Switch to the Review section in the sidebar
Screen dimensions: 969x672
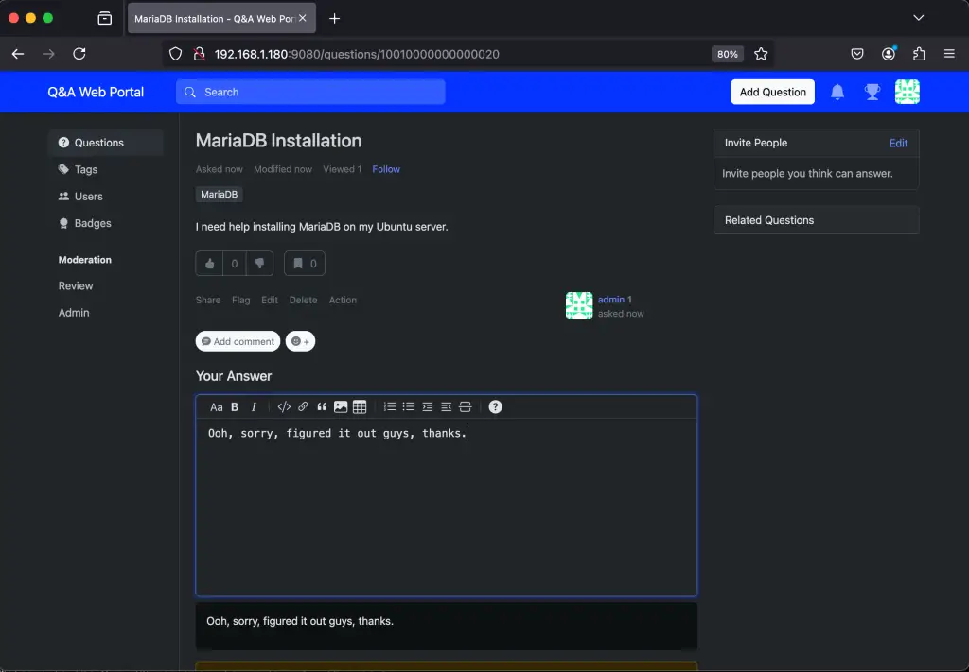pyautogui.click(x=74, y=285)
